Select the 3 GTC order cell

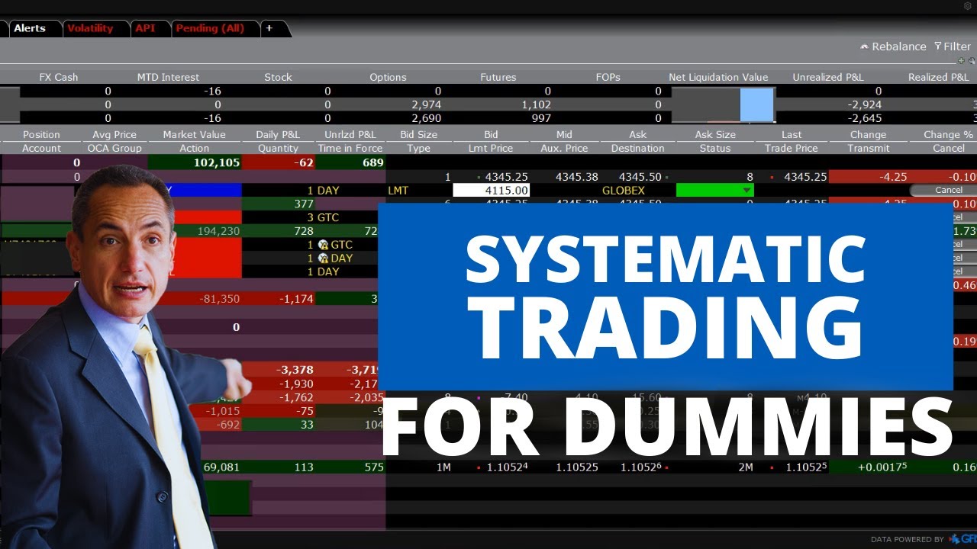coord(323,217)
